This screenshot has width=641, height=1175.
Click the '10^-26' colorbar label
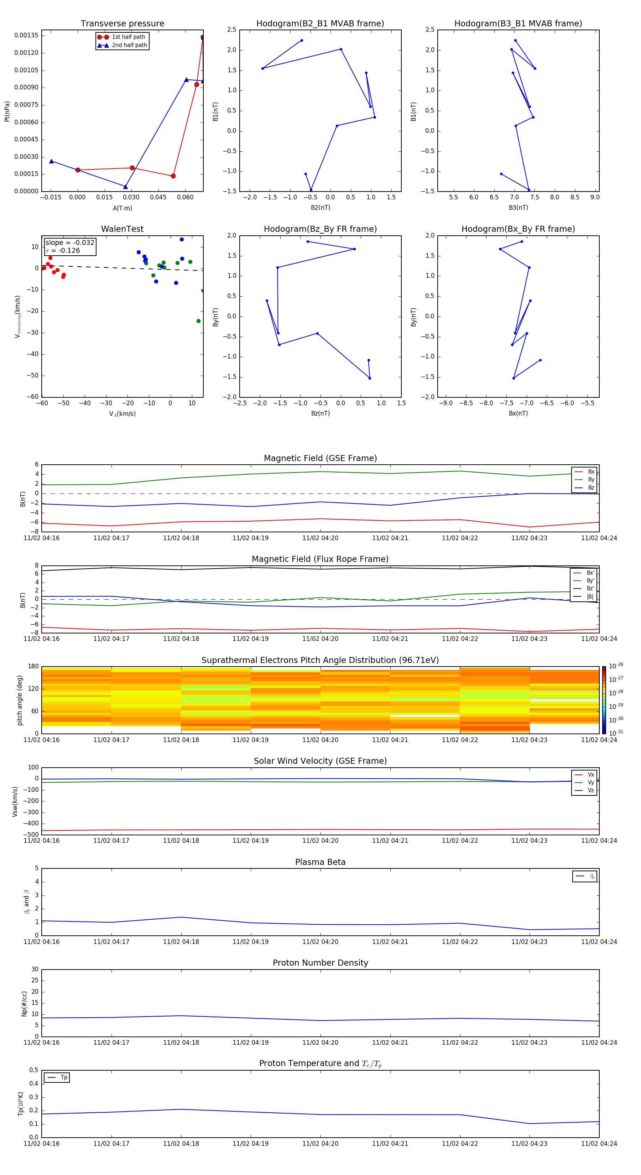coord(616,666)
